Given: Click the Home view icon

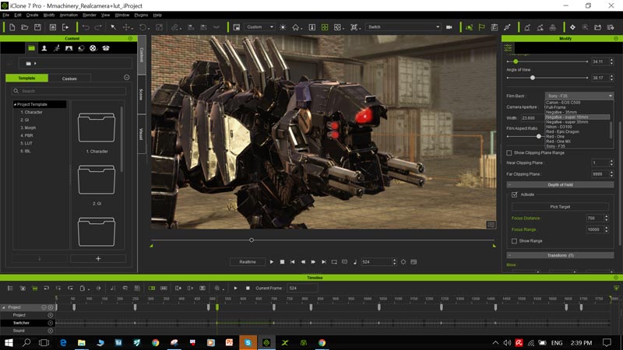Looking at the screenshot, I should [x=296, y=27].
